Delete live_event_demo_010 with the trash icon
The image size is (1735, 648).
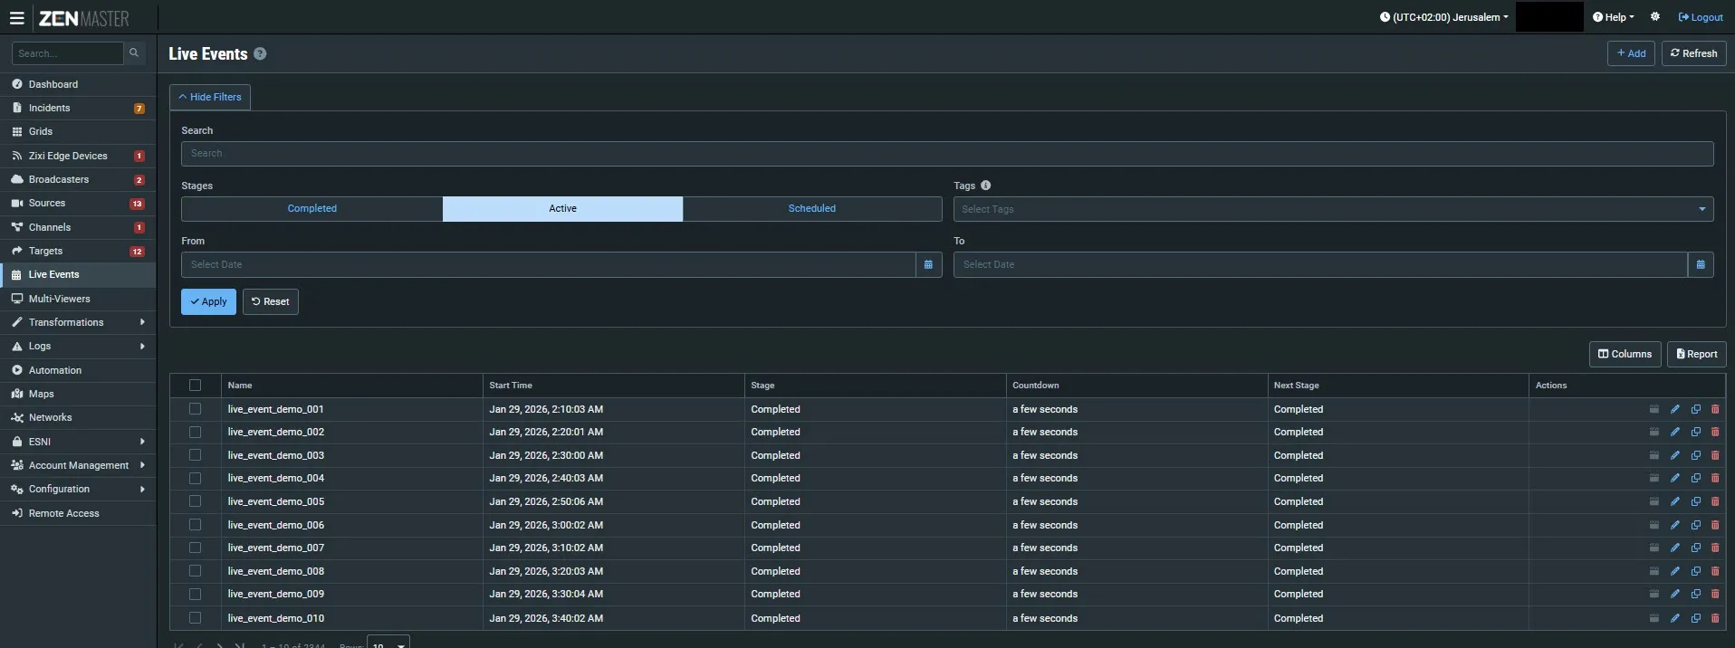coord(1715,618)
